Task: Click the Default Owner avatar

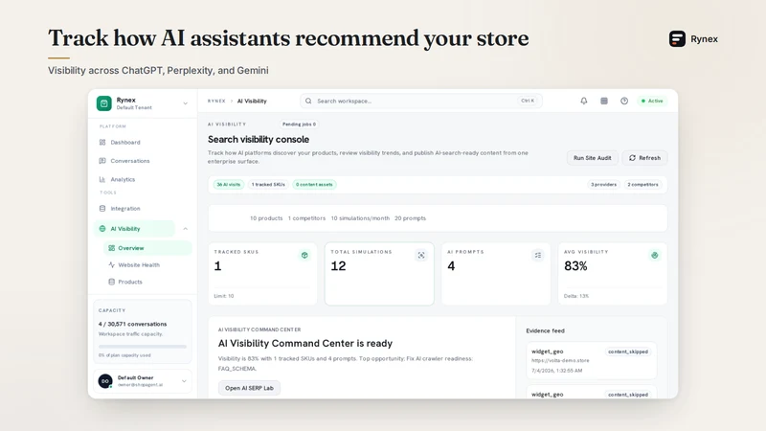Action: (x=105, y=380)
